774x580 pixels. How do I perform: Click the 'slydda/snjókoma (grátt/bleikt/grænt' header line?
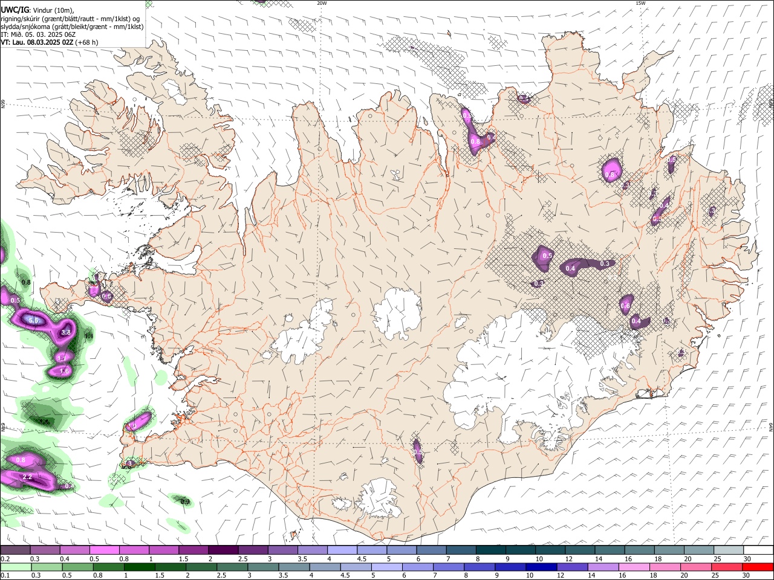tap(72, 27)
